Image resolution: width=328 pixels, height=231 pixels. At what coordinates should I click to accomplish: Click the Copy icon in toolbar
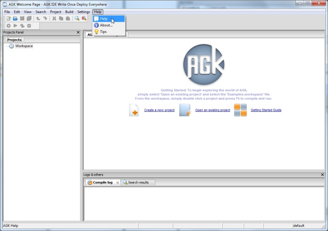pyautogui.click(x=61, y=18)
